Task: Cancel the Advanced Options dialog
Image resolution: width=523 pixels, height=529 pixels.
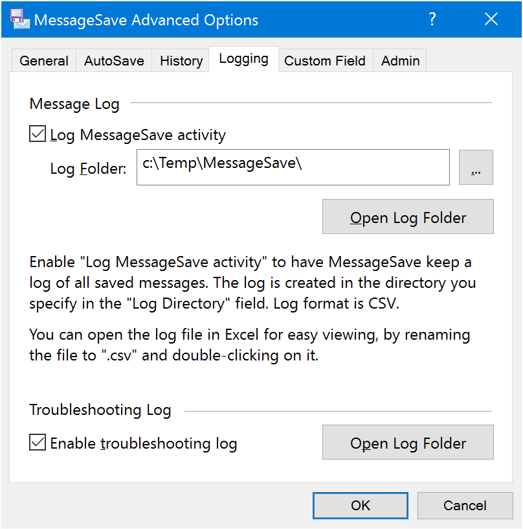Action: 465,506
